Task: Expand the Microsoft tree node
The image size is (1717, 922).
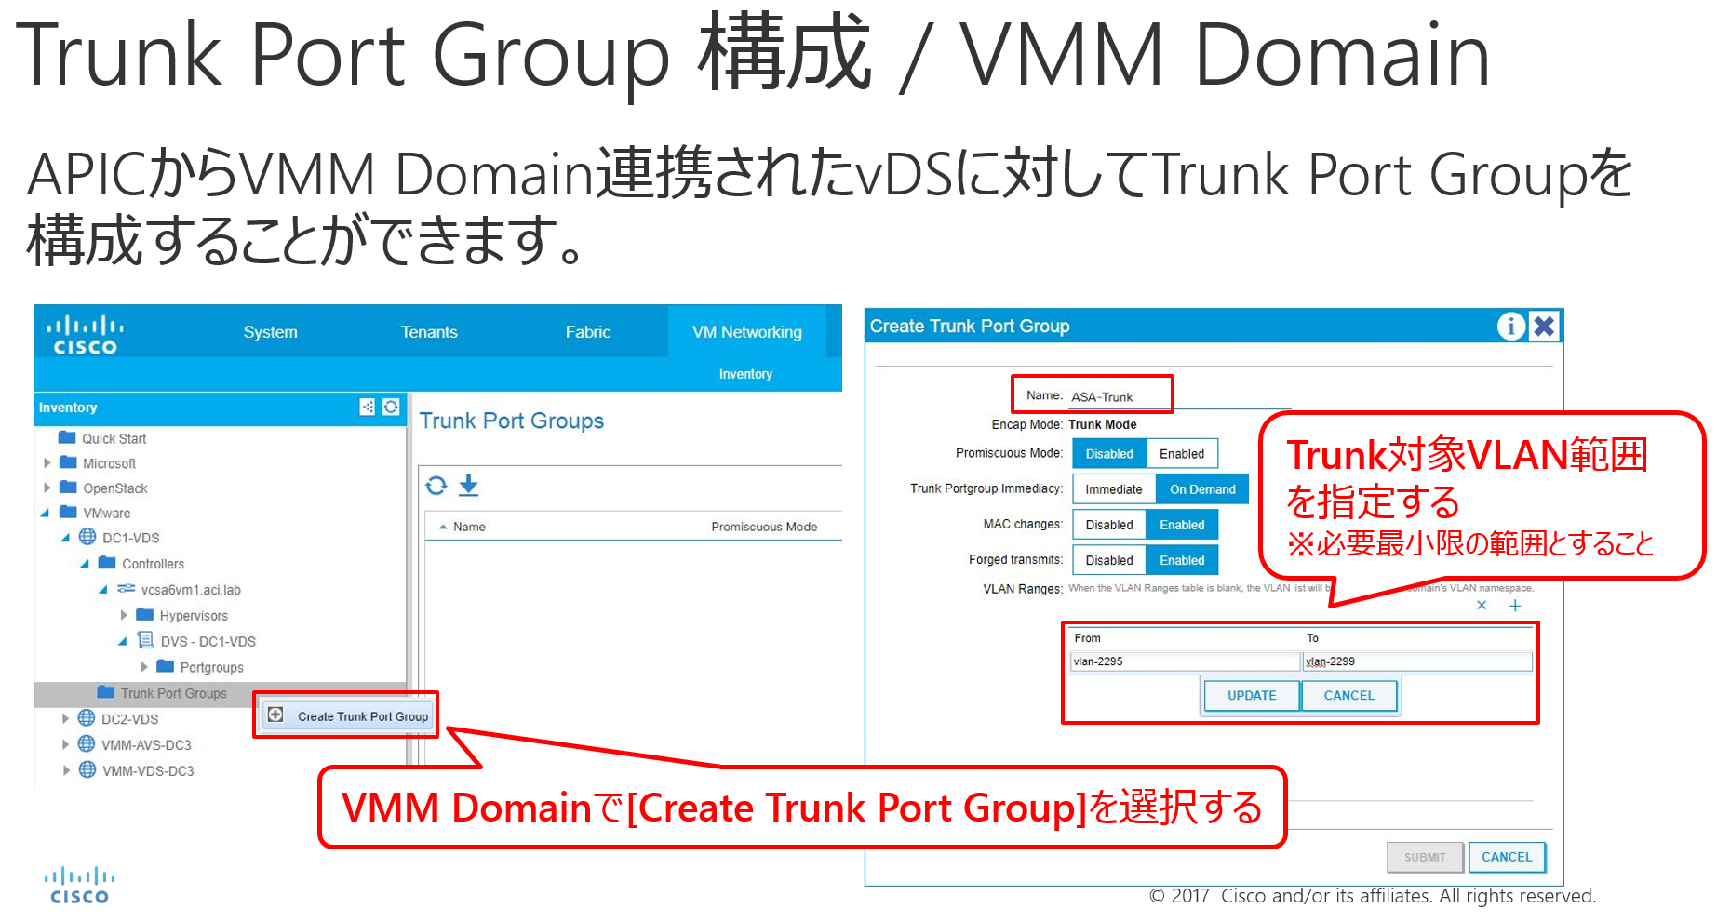Action: (x=47, y=462)
